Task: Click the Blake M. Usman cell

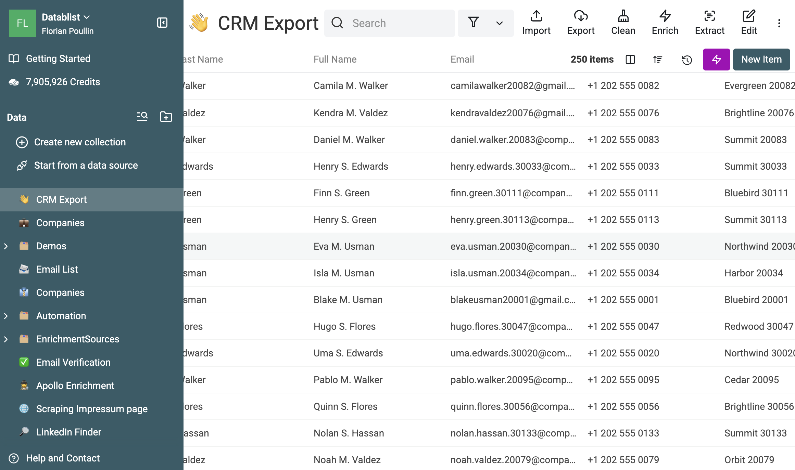Action: [x=348, y=300]
